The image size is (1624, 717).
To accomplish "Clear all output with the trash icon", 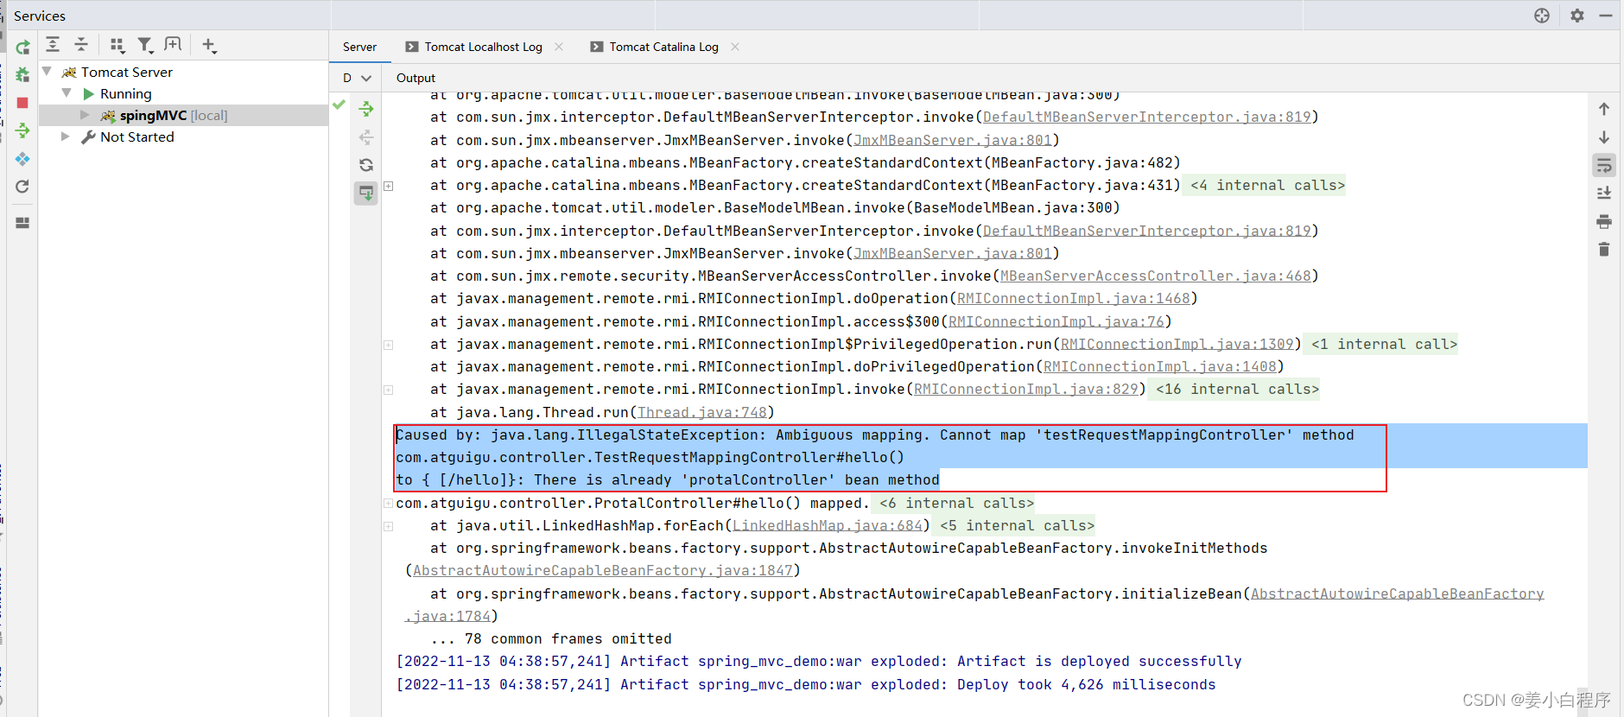I will [1604, 249].
